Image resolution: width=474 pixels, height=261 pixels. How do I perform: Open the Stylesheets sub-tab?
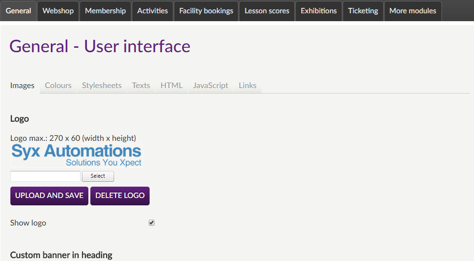[102, 86]
